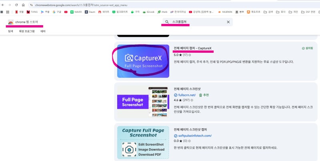Open the NAVER bookmark
Screen dimensions: 320x161
(76, 12)
